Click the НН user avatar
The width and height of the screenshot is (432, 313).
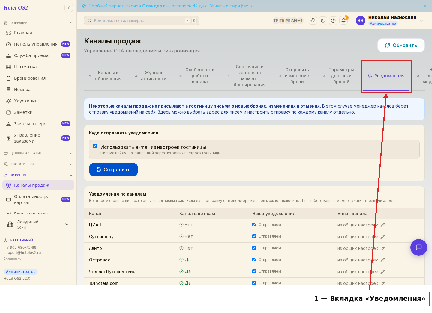pos(360,20)
